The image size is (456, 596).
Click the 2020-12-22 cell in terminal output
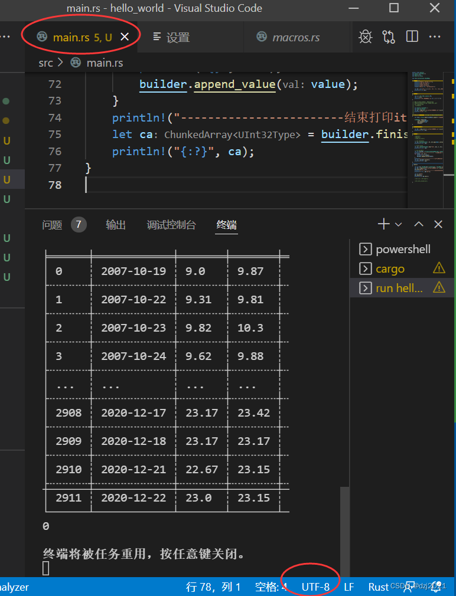point(133,497)
